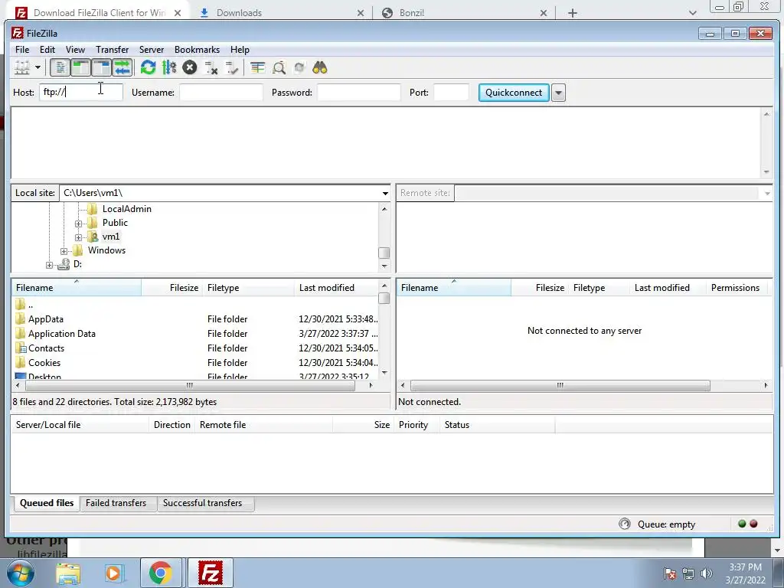Viewport: 784px width, 588px height.
Task: Open the Windows Start button
Action: pyautogui.click(x=20, y=573)
